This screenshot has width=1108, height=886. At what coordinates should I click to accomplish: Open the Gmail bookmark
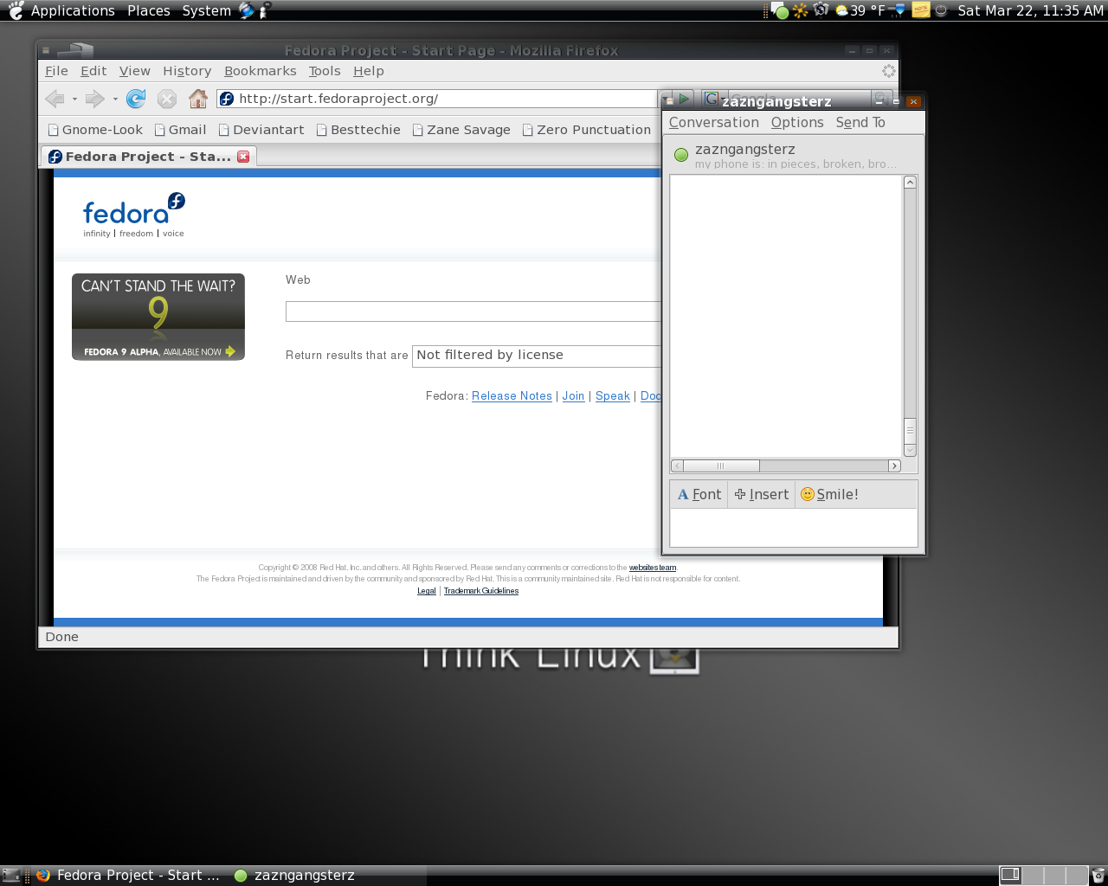[x=180, y=130]
